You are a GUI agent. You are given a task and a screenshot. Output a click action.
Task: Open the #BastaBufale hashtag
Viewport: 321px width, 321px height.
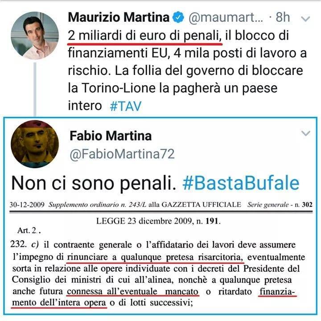[241, 183]
